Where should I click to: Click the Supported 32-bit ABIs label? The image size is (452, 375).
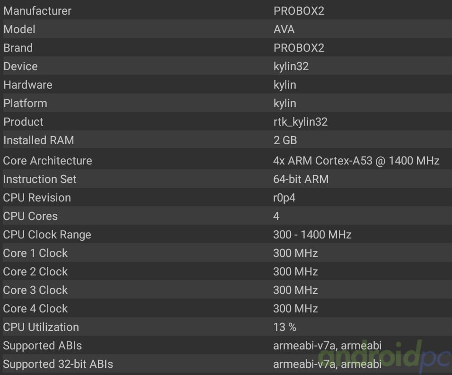[x=58, y=364]
